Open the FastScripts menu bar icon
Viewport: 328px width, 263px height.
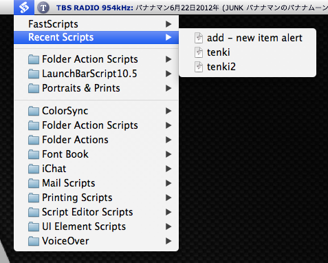pos(24,7)
